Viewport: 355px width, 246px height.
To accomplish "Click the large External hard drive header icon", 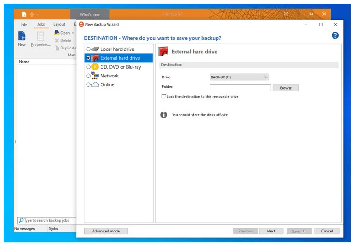I will [163, 51].
